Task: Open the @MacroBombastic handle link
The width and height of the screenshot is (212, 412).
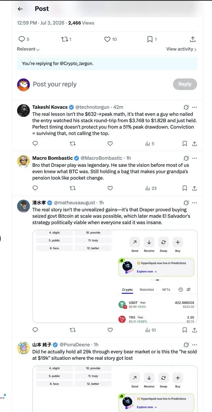Action: tap(101, 158)
